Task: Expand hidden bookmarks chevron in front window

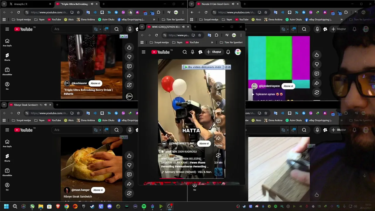Action: tap(212, 42)
